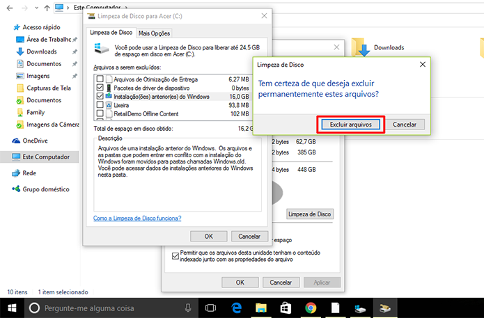Close the Limpeza de Disco para Acer window
The width and height of the screenshot is (484, 318).
click(264, 16)
